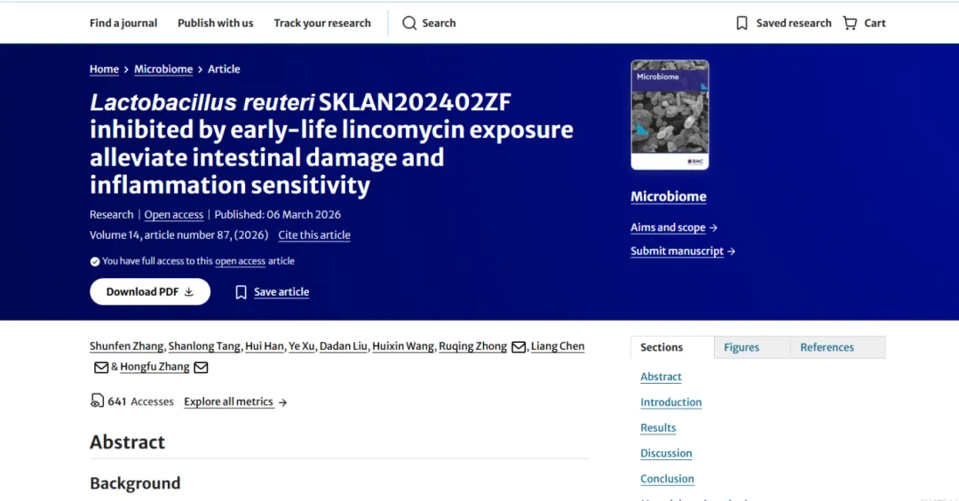Click the Published: 06 March 2026 text
959x501 pixels.
(278, 215)
